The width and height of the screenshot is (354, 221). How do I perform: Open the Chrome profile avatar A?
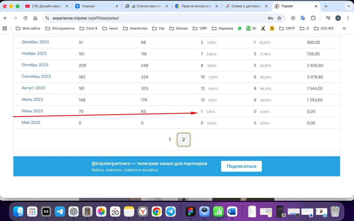tap(338, 18)
